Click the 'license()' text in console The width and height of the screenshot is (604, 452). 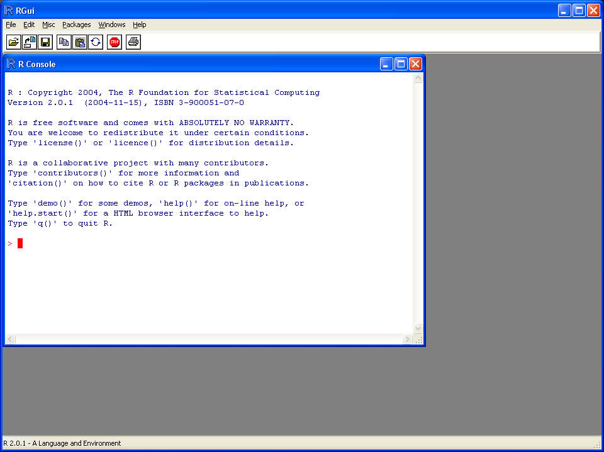pos(60,143)
